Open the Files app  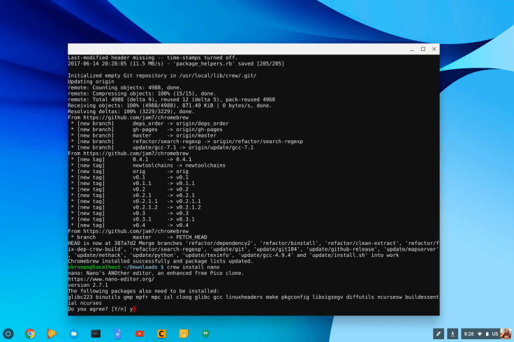[x=73, y=334]
